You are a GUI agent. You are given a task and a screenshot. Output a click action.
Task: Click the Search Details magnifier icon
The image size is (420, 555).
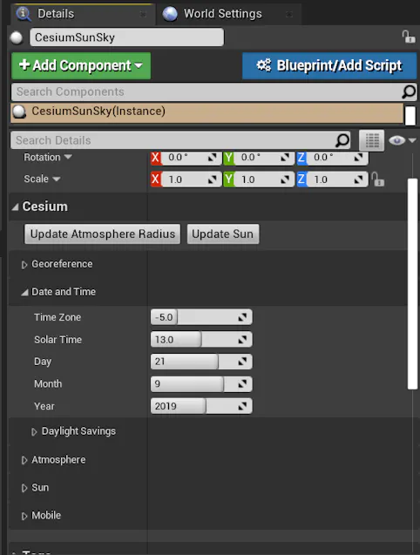point(342,140)
